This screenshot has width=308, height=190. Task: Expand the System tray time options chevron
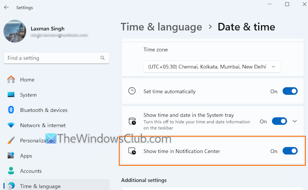coord(295,121)
